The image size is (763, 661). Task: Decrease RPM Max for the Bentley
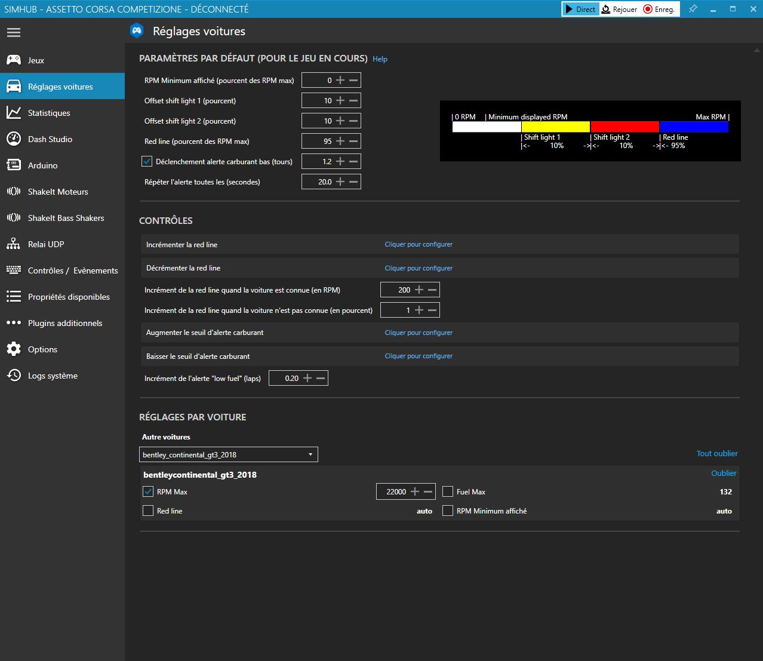(428, 491)
